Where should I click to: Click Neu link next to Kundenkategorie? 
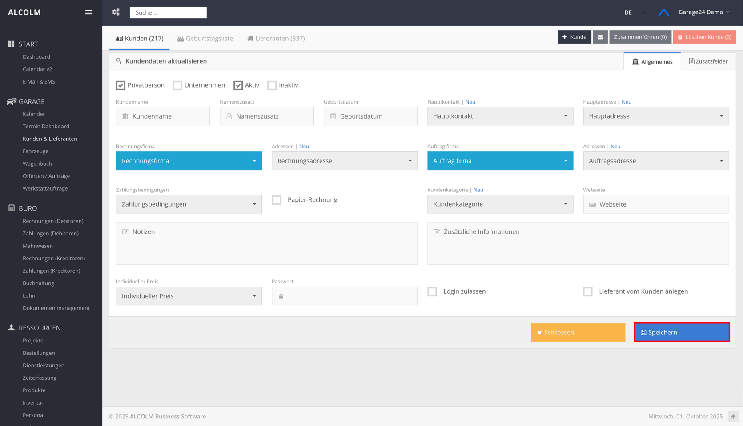click(x=478, y=190)
